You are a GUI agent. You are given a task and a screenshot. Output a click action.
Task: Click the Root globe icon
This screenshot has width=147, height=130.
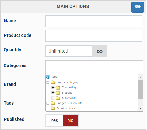click(x=48, y=77)
